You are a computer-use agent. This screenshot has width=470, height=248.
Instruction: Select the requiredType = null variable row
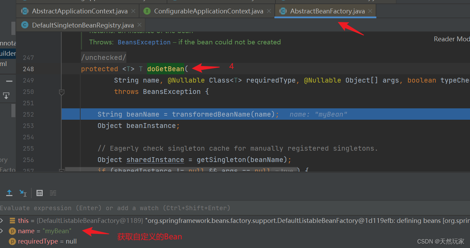click(x=235, y=241)
